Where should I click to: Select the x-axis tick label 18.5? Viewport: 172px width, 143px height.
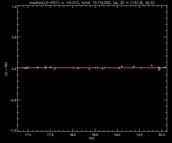pos(95,135)
